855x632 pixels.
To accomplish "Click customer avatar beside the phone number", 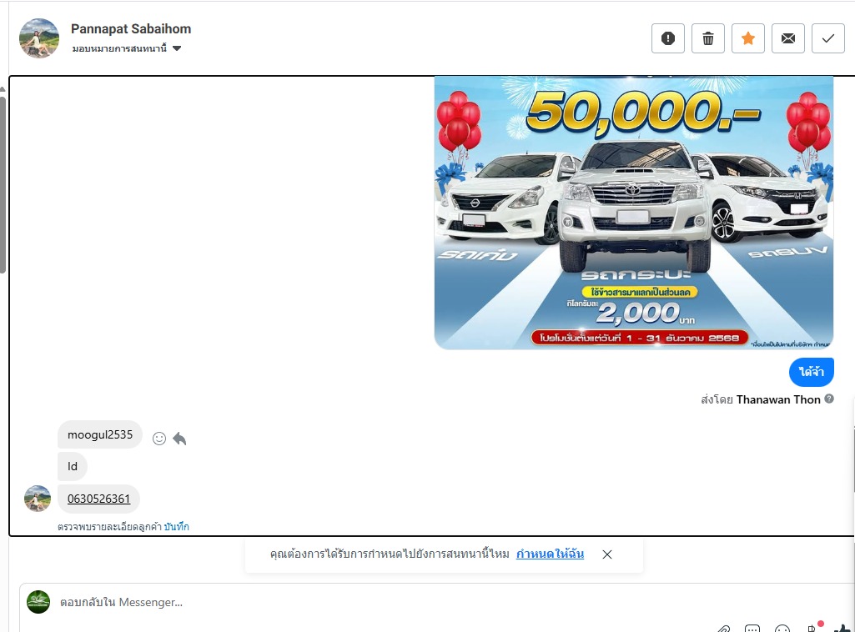I will 38,499.
